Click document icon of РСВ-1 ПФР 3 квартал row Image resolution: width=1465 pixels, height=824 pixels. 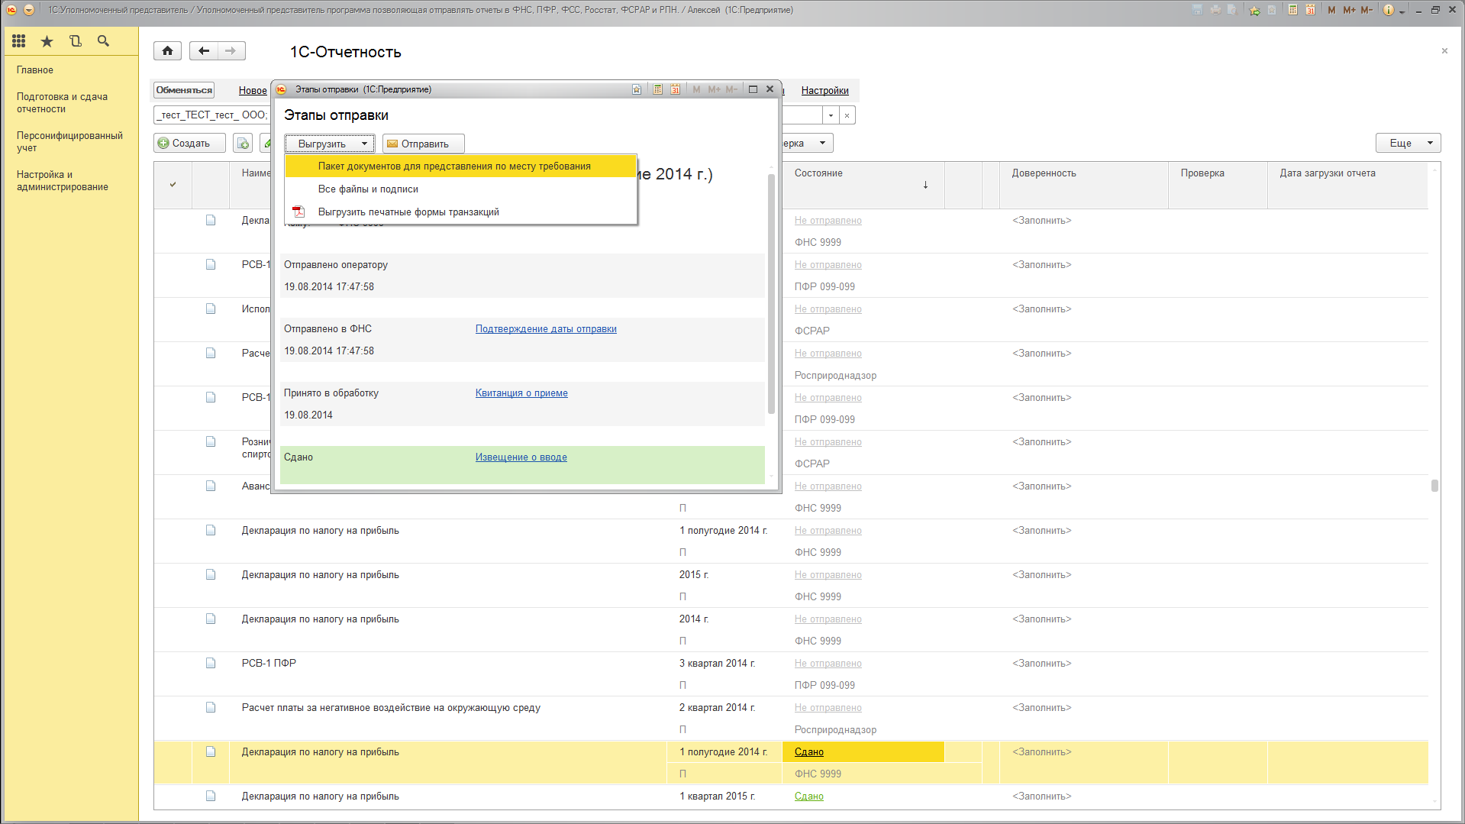(211, 663)
